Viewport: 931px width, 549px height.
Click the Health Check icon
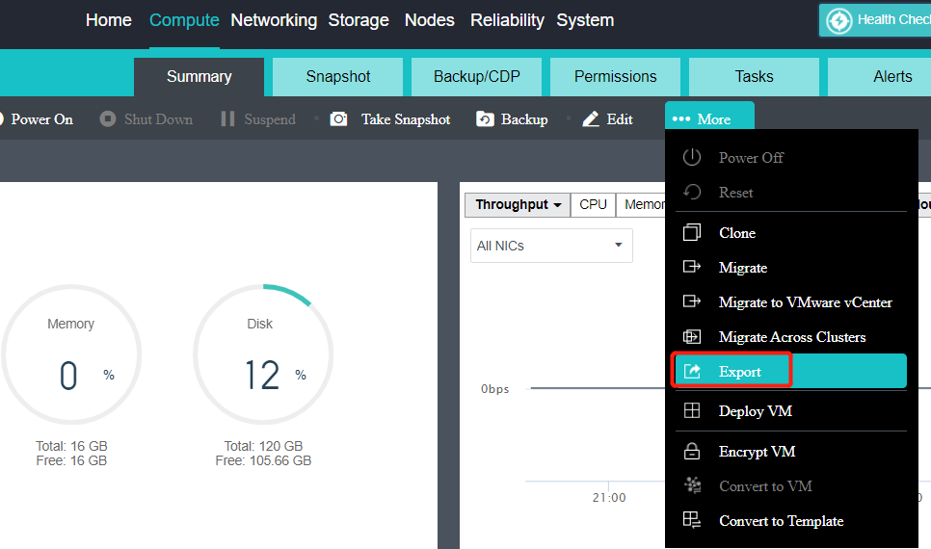point(839,20)
